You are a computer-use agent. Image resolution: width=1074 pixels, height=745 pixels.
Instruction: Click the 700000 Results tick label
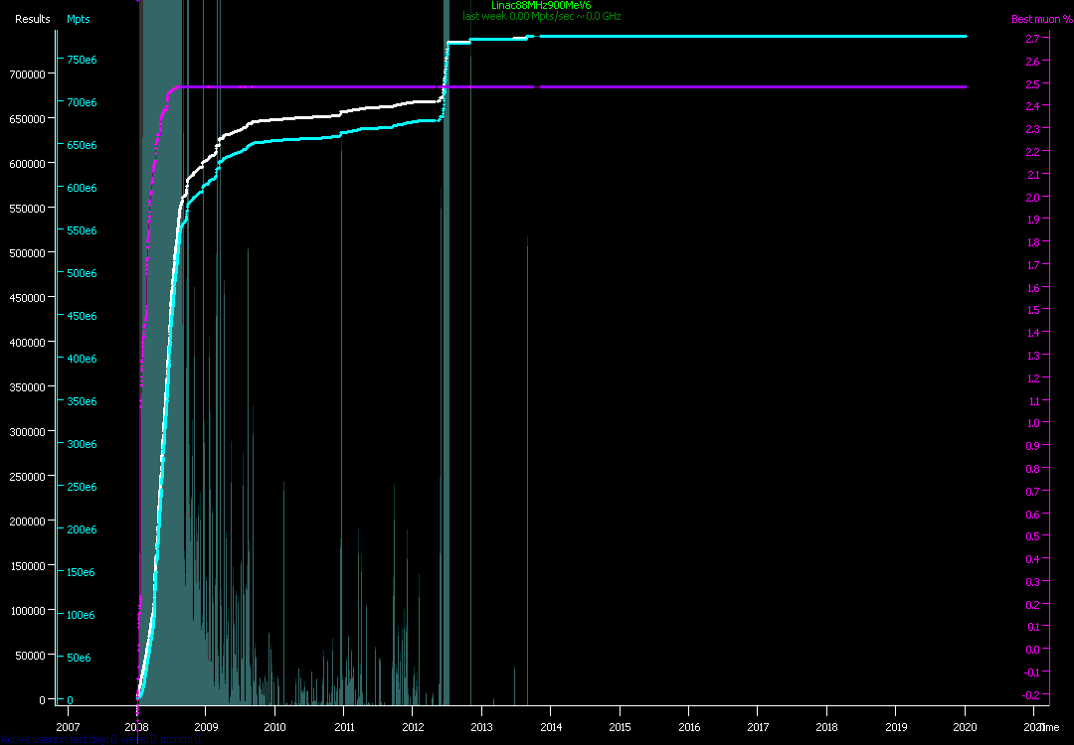point(28,74)
